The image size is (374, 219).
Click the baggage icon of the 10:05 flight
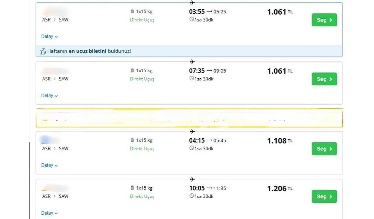pyautogui.click(x=132, y=188)
